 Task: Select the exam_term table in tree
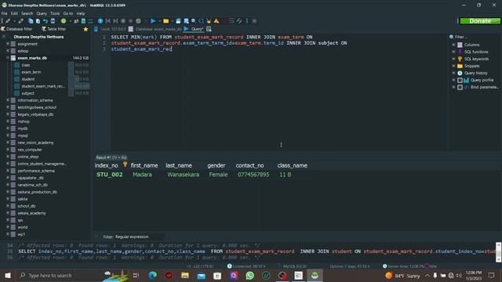point(31,72)
